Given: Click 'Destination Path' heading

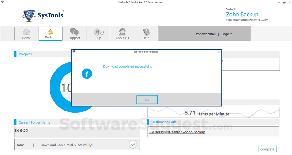Looking at the screenshot, I should [x=164, y=122].
